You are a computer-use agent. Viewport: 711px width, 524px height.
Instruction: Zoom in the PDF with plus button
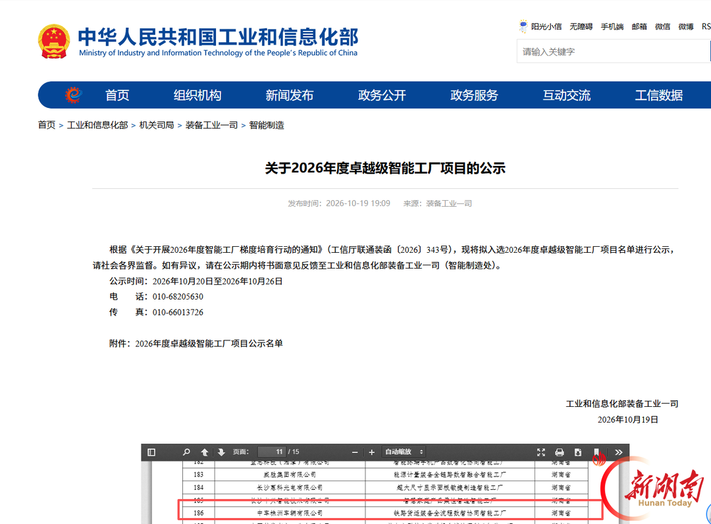pyautogui.click(x=372, y=452)
